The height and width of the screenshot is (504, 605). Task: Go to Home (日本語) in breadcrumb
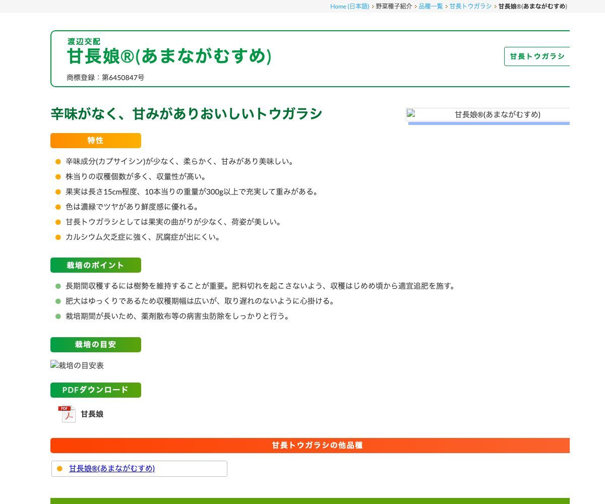[349, 6]
